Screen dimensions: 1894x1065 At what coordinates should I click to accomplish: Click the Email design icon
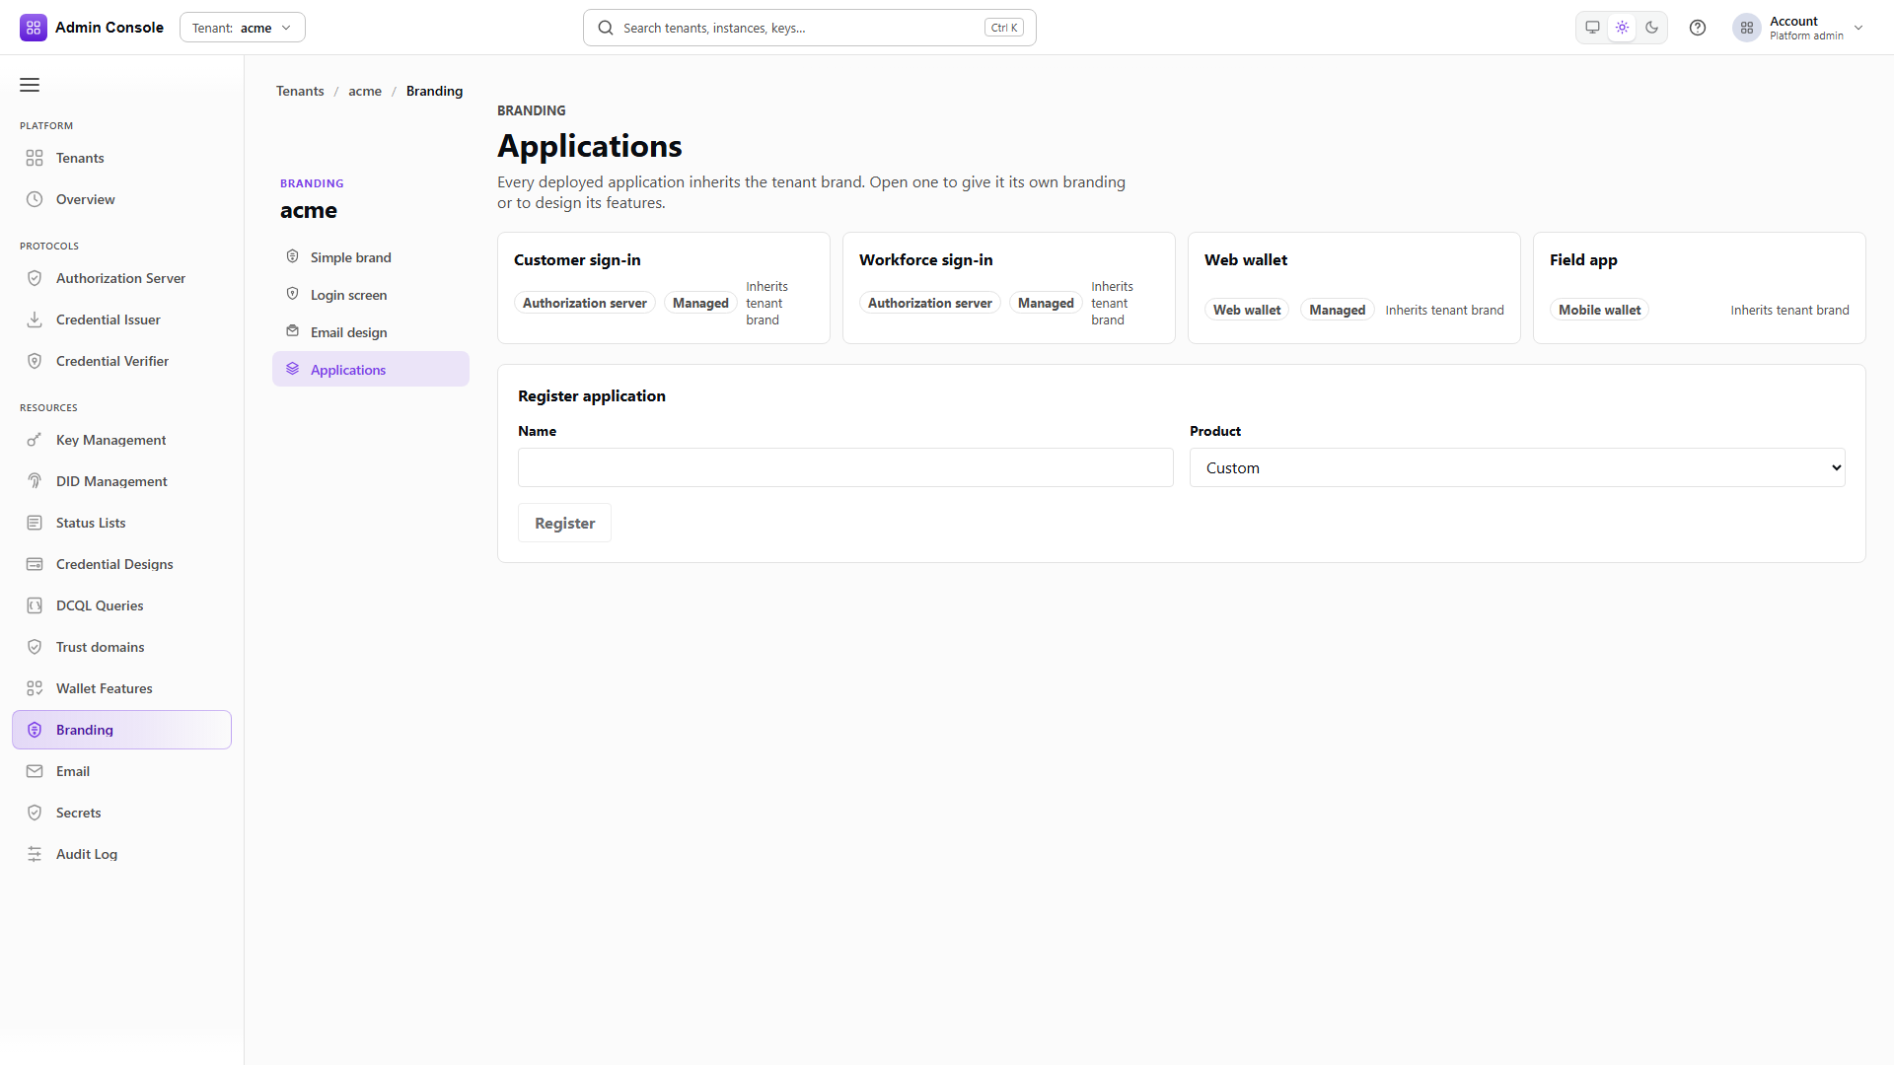point(293,331)
